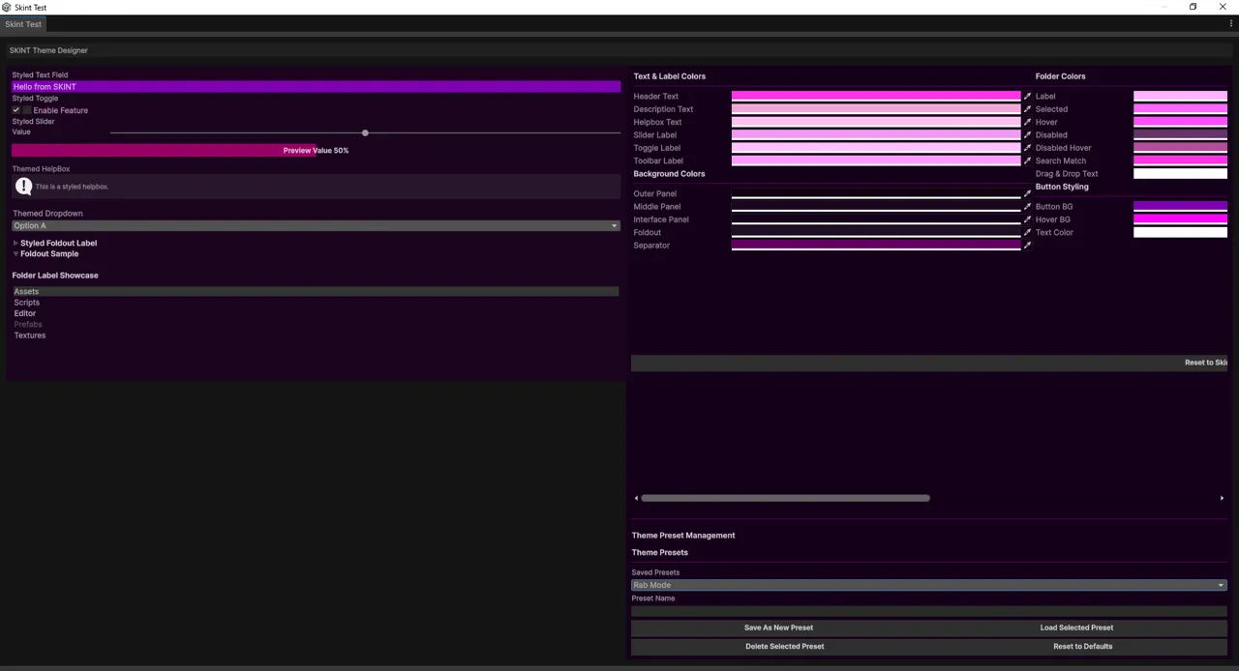Image resolution: width=1239 pixels, height=671 pixels.
Task: Open the Header Text color swatch
Action: click(876, 97)
